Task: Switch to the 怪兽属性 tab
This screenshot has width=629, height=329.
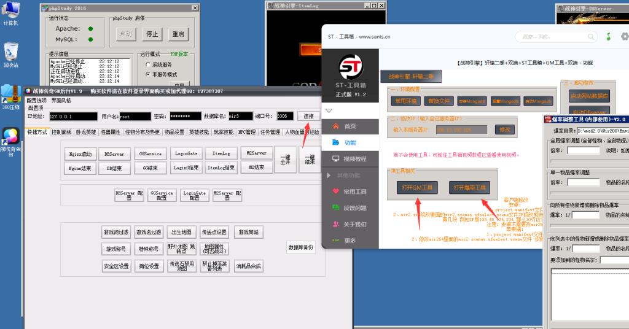Action: pos(111,132)
